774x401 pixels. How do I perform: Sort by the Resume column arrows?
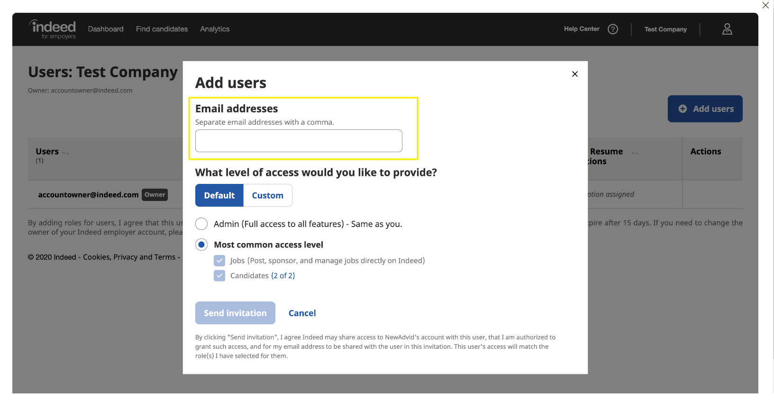(635, 153)
